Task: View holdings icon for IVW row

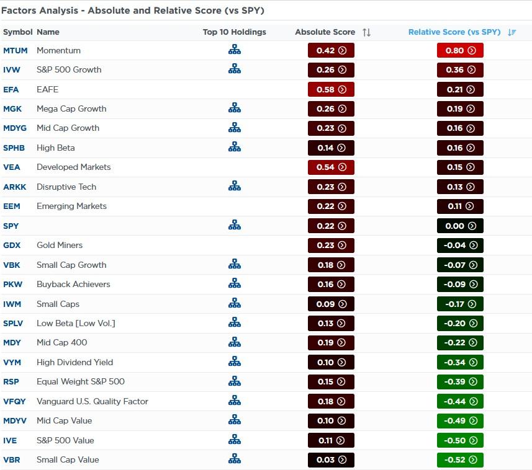Action: pyautogui.click(x=234, y=69)
